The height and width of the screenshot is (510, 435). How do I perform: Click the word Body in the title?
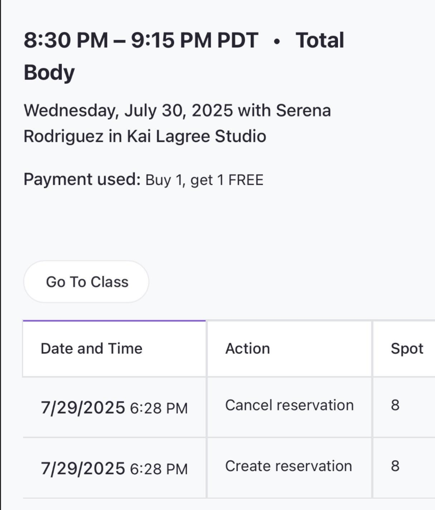coord(49,73)
